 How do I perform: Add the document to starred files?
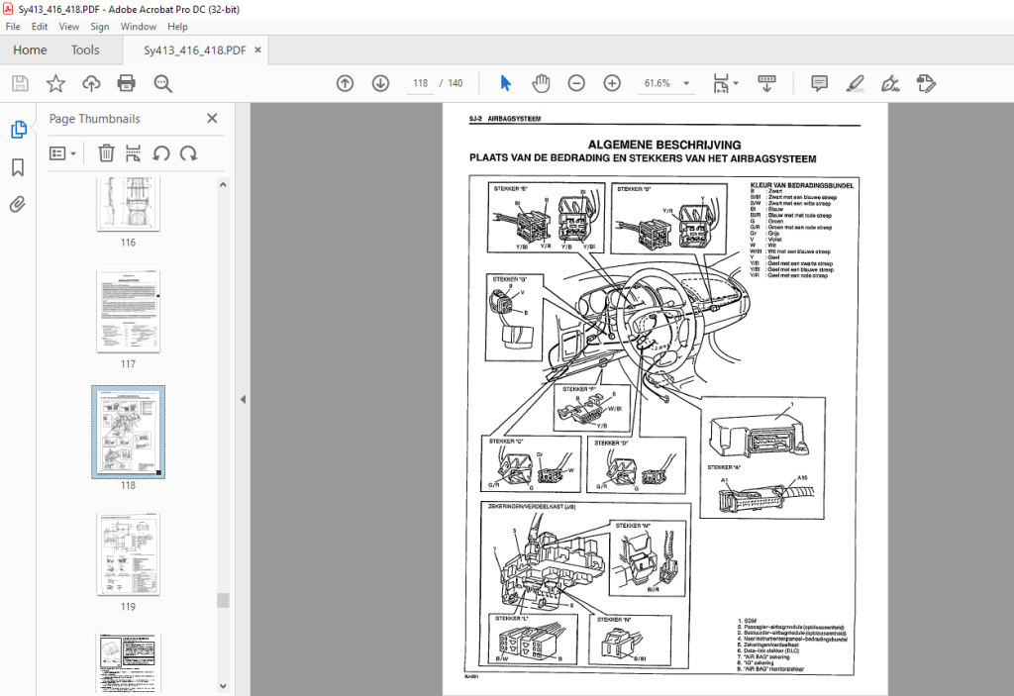point(55,83)
